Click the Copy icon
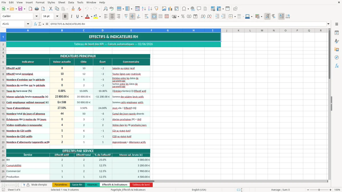 tap(56, 9)
